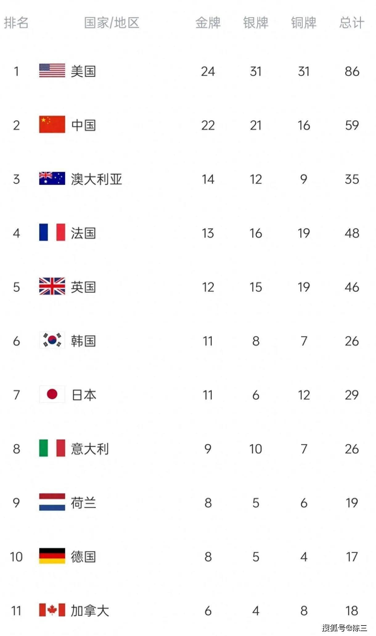The height and width of the screenshot is (636, 376).
Task: Open the 澳大利亚 country name link
Action: [96, 179]
